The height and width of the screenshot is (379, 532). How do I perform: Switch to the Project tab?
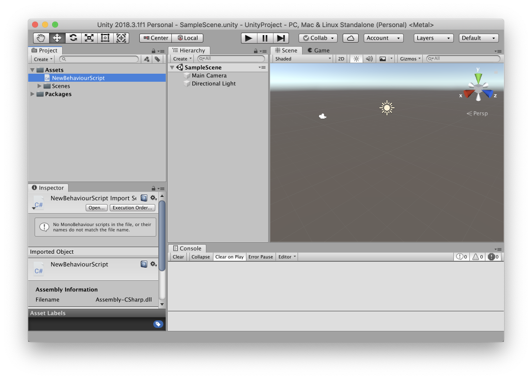coord(45,50)
